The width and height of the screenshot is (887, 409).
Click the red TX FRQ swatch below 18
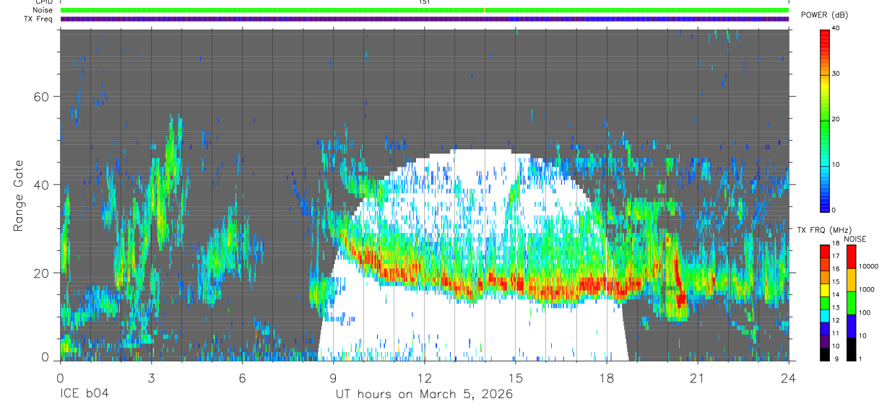pos(826,251)
